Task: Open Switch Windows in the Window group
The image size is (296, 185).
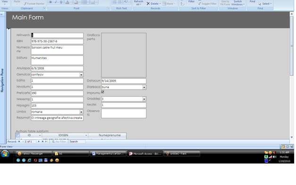Action: [x=237, y=3]
